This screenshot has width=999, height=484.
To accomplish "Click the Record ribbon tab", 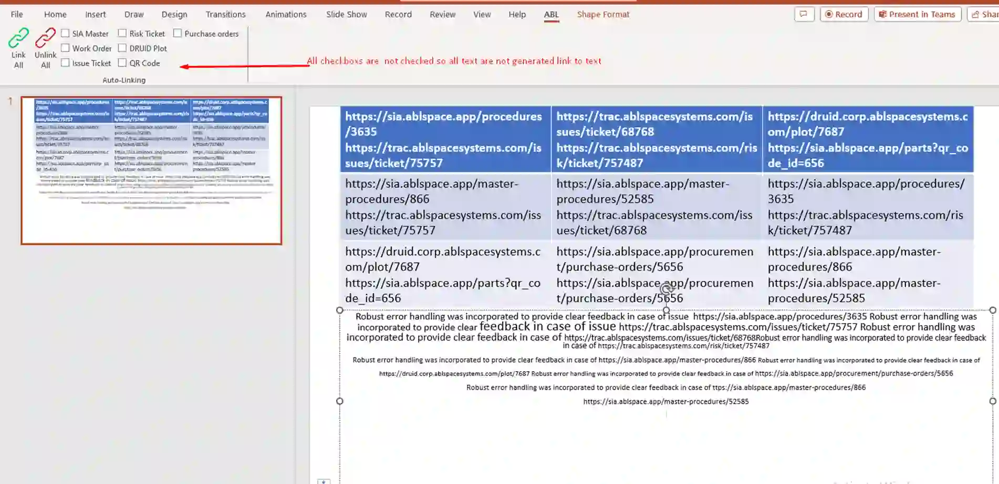I will pos(398,14).
